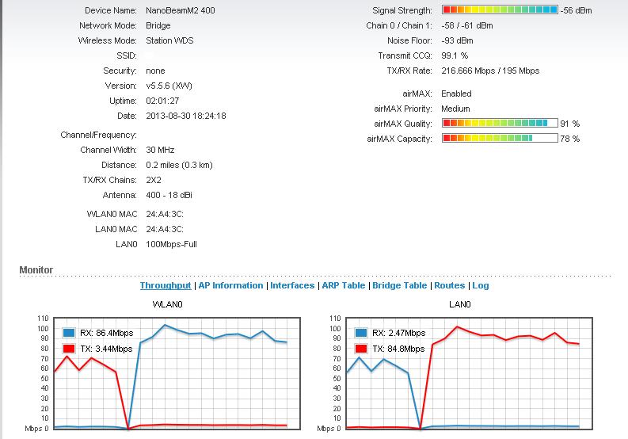The width and height of the screenshot is (628, 439).
Task: Open the Routes monitor link
Action: pyautogui.click(x=449, y=285)
